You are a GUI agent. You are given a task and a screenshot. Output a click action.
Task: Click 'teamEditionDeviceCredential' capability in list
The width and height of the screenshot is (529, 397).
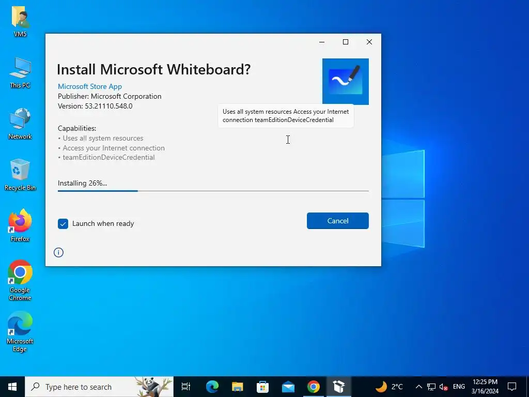pos(108,157)
